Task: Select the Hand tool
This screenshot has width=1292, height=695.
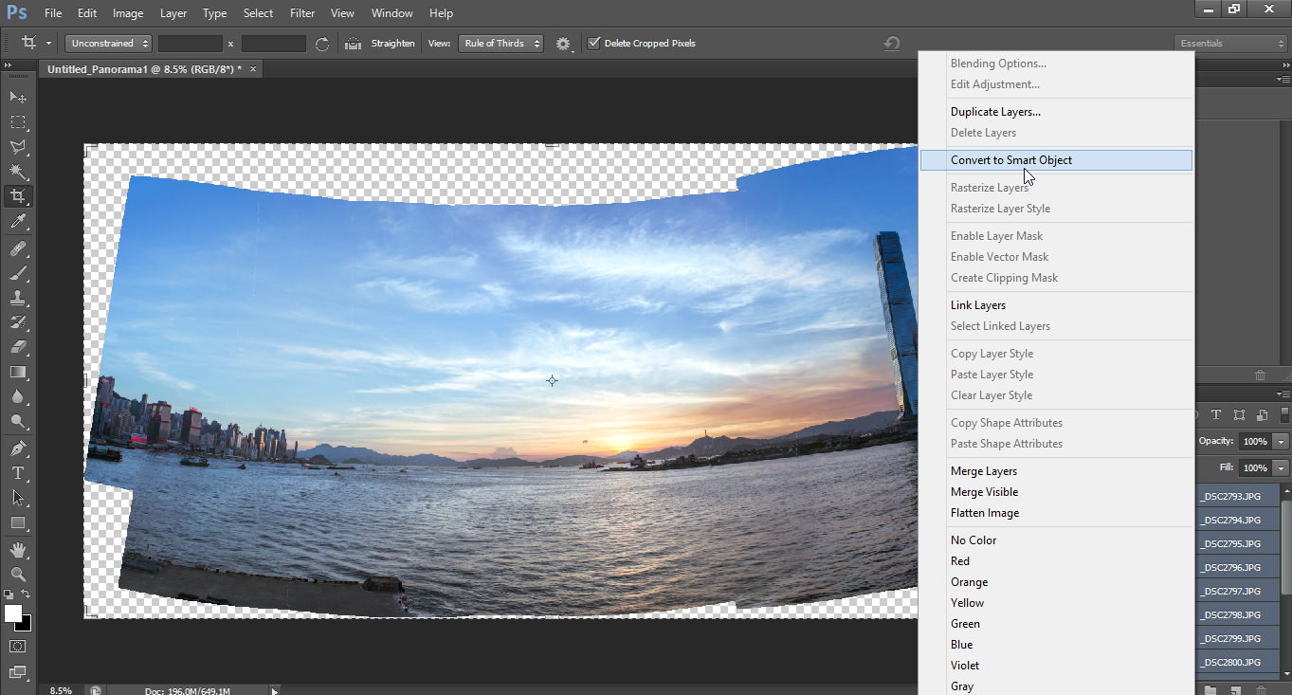Action: click(18, 549)
